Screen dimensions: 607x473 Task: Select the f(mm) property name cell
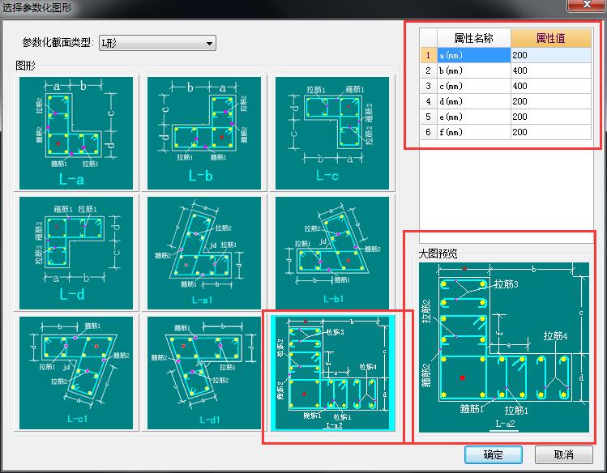pos(474,132)
